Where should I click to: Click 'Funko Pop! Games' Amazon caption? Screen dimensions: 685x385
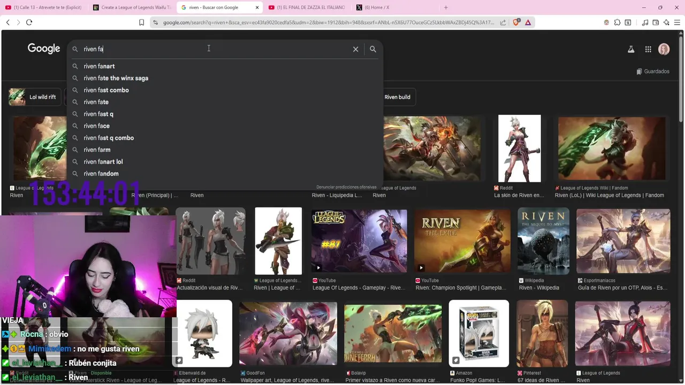[x=477, y=380]
